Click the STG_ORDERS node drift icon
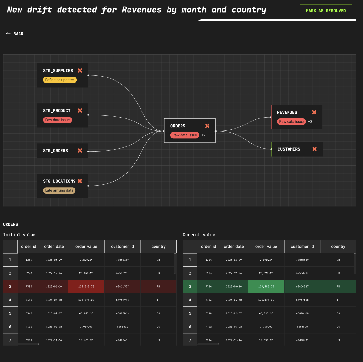This screenshot has width=363, height=362. pyautogui.click(x=80, y=151)
